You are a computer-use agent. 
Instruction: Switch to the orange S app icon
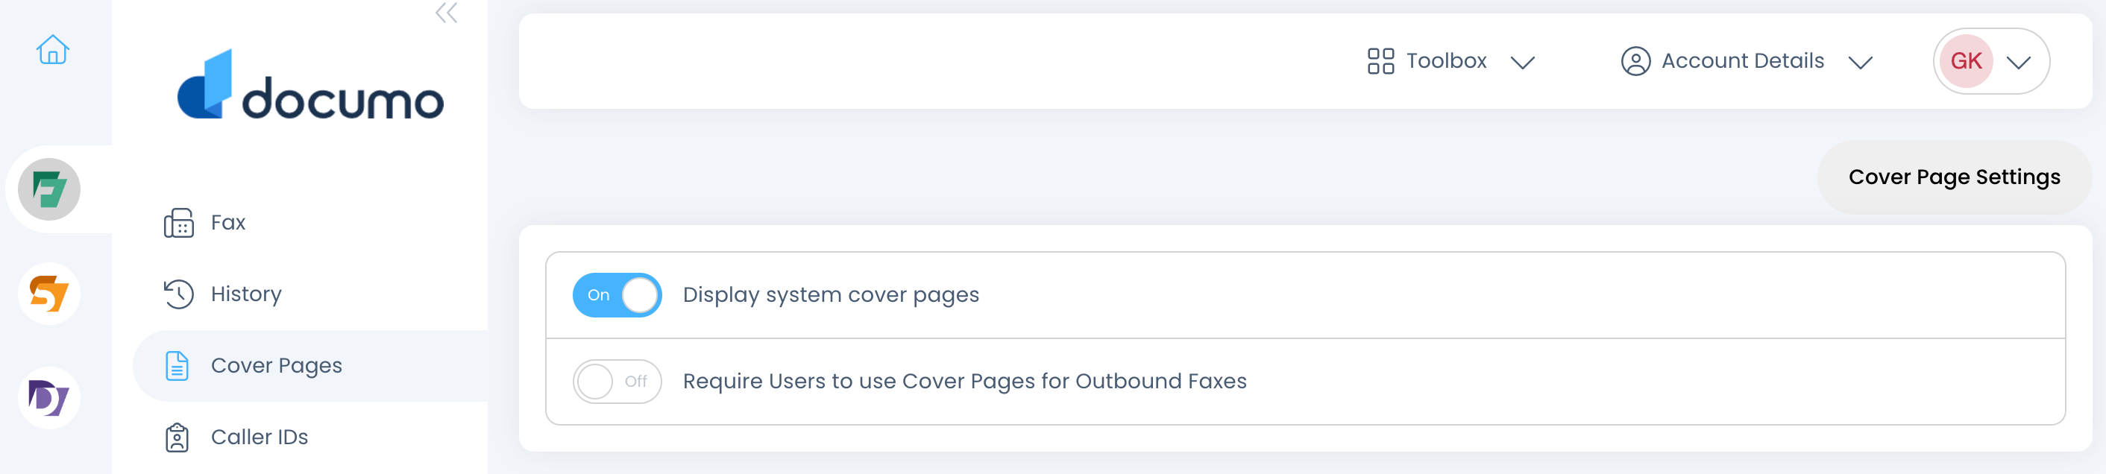coord(49,294)
